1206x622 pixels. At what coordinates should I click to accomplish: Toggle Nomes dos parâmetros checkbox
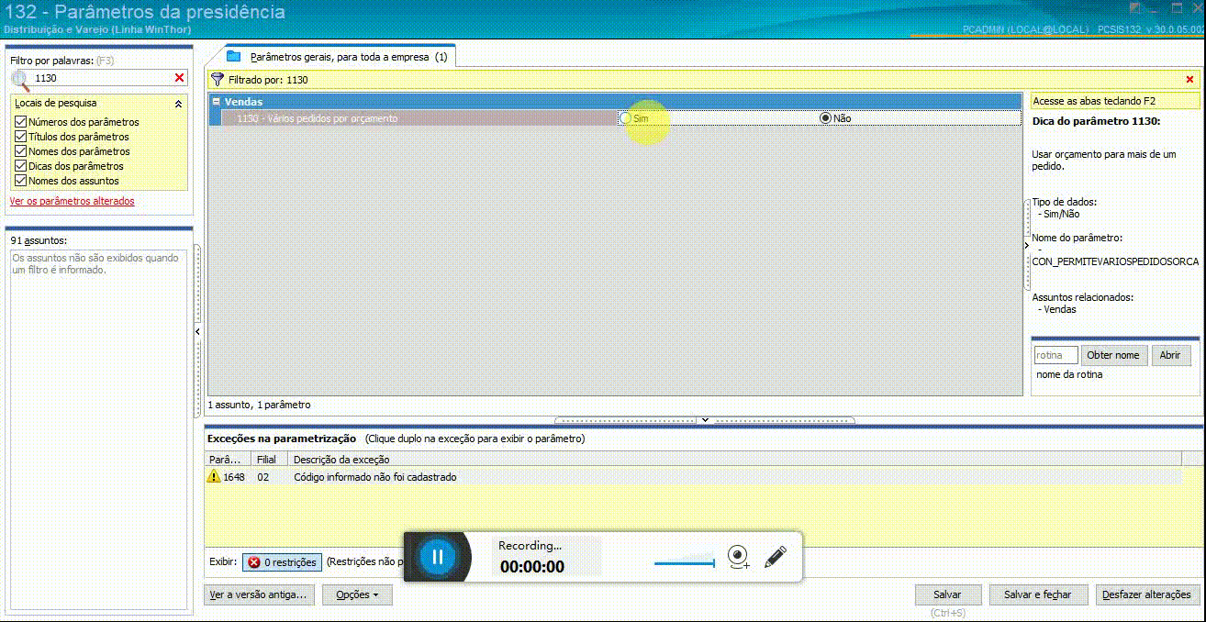pyautogui.click(x=20, y=151)
